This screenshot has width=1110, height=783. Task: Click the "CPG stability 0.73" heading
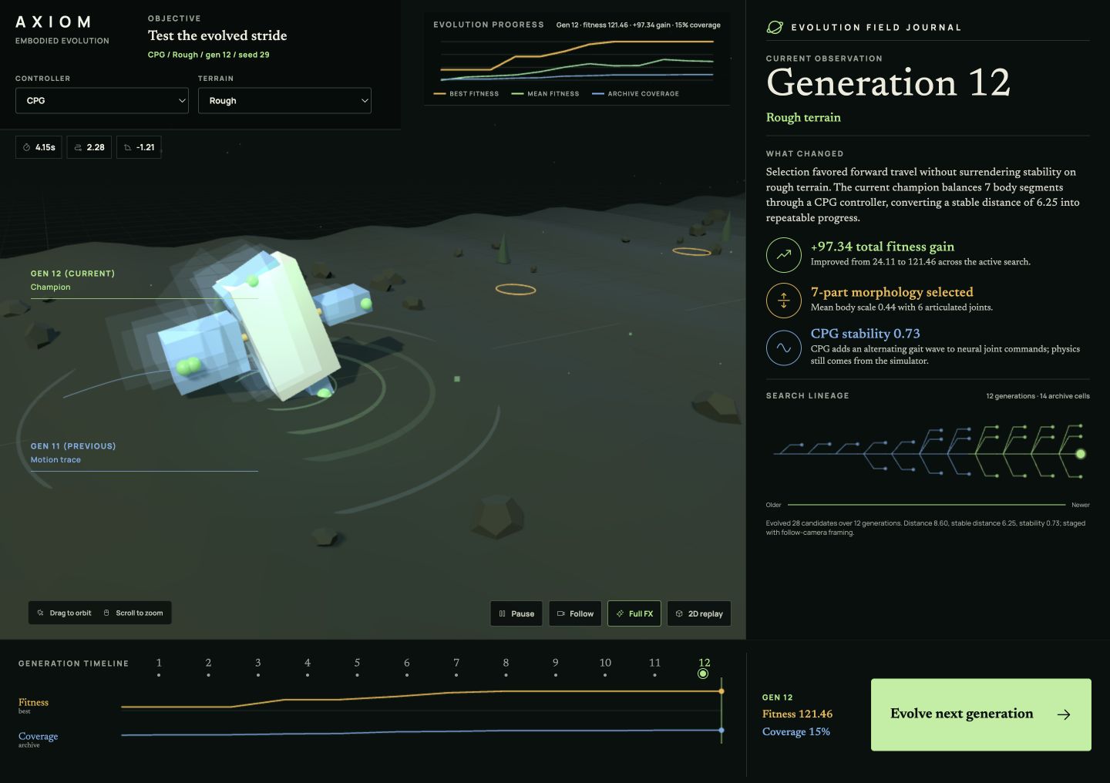(865, 334)
